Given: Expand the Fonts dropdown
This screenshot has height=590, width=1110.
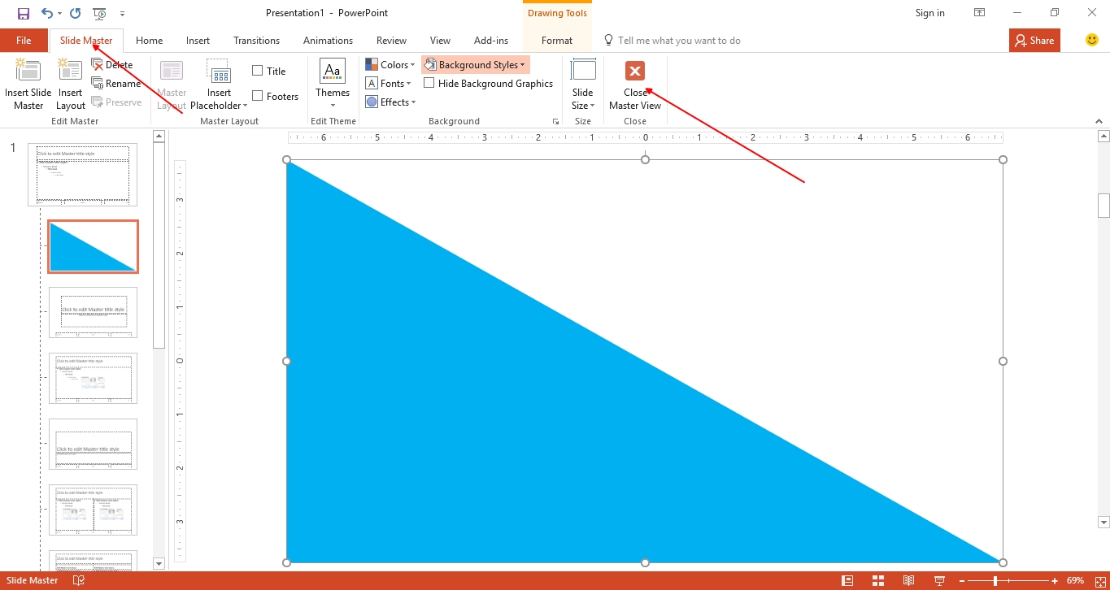Looking at the screenshot, I should [x=389, y=83].
